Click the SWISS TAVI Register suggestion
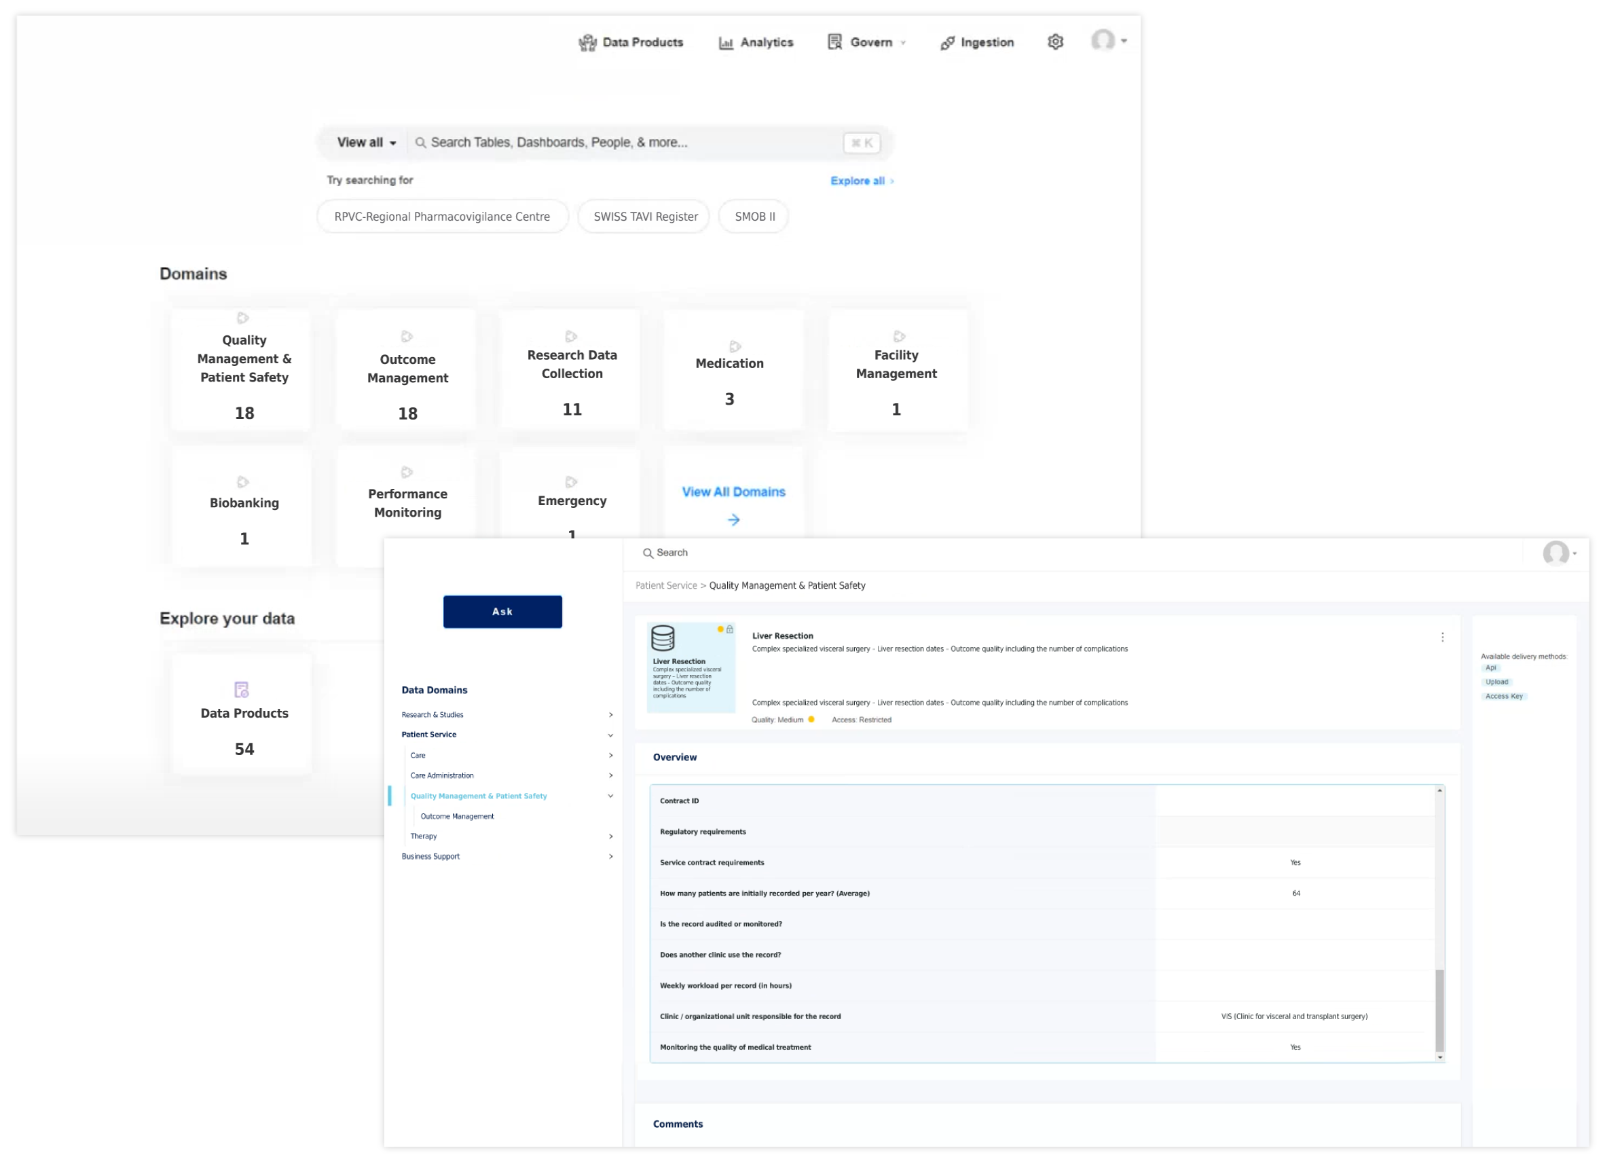The width and height of the screenshot is (1603, 1161). tap(645, 217)
